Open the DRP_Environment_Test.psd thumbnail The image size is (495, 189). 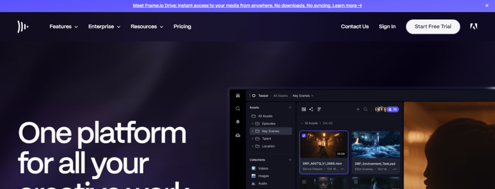point(376,145)
